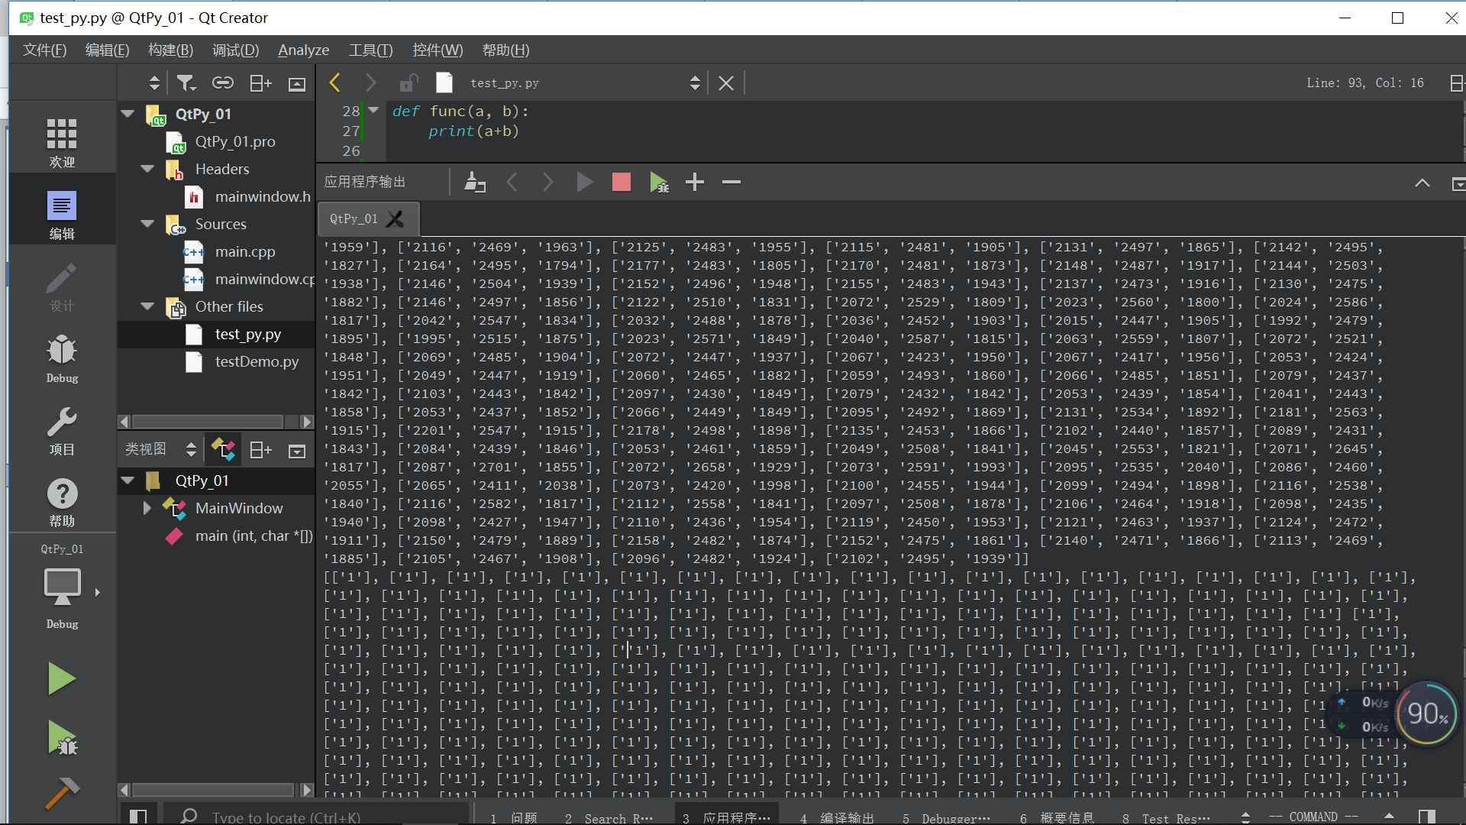Close the QtPy_01 output tab
Screen dimensions: 1466x825
[396, 218]
